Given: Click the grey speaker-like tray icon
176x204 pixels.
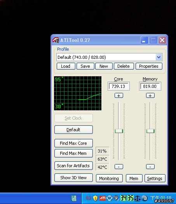Looking at the screenshot, I should pos(116,198).
